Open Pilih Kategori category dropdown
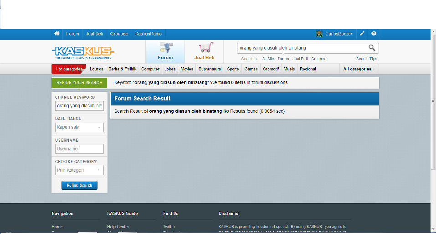The width and height of the screenshot is (436, 234). pos(79,170)
